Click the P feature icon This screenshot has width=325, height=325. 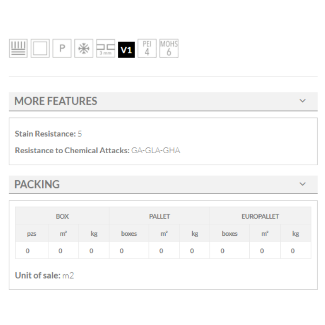(62, 49)
